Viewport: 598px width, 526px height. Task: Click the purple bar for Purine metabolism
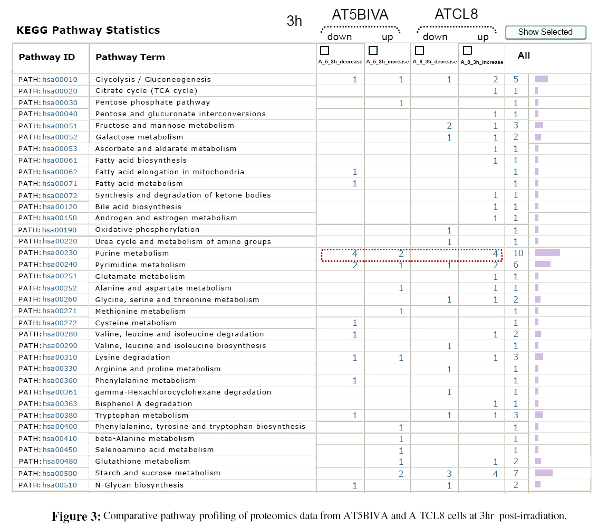(547, 253)
